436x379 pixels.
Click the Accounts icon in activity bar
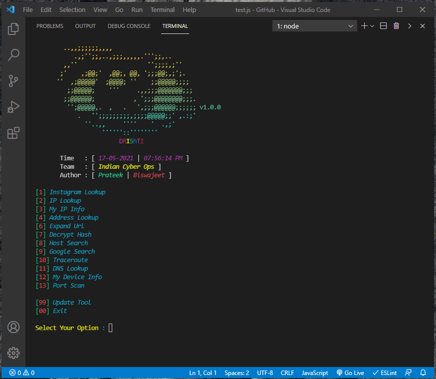[13, 327]
